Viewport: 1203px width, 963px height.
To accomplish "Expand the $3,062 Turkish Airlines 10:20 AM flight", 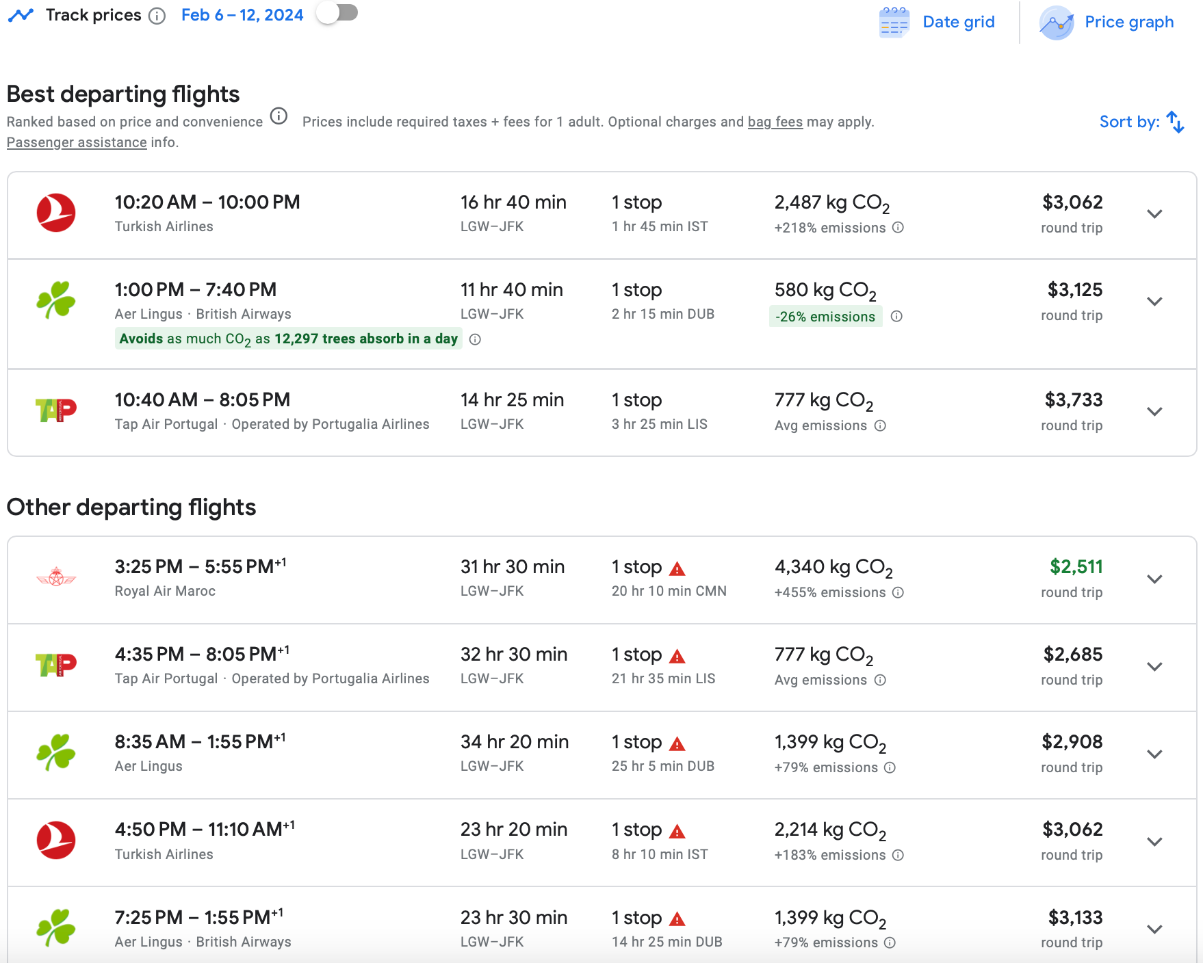I will (1154, 214).
